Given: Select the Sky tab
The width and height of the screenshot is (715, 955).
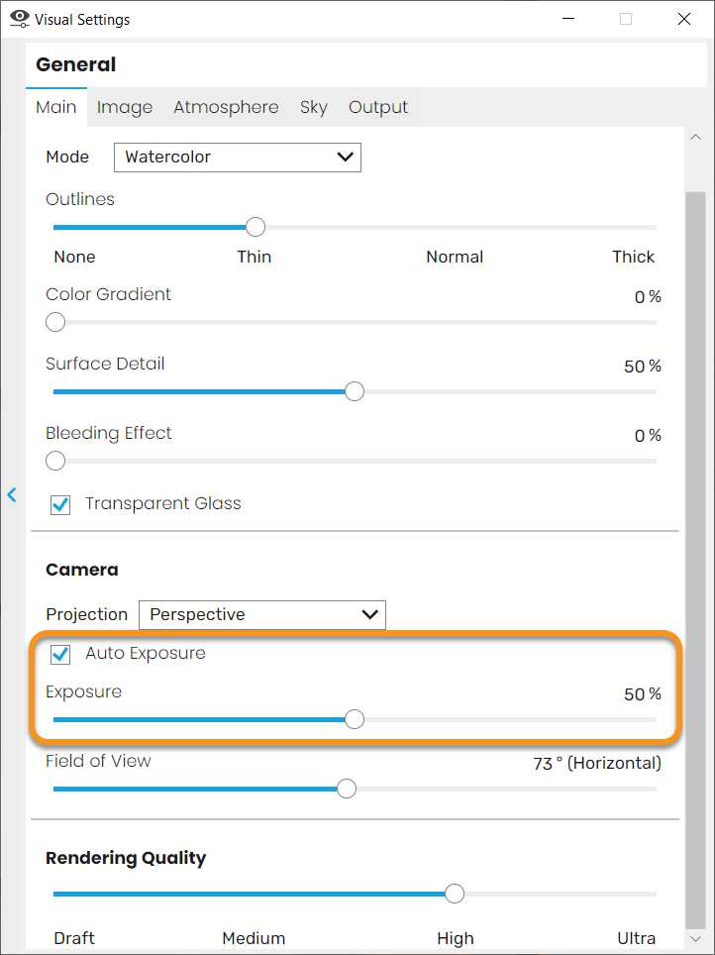Looking at the screenshot, I should 314,106.
